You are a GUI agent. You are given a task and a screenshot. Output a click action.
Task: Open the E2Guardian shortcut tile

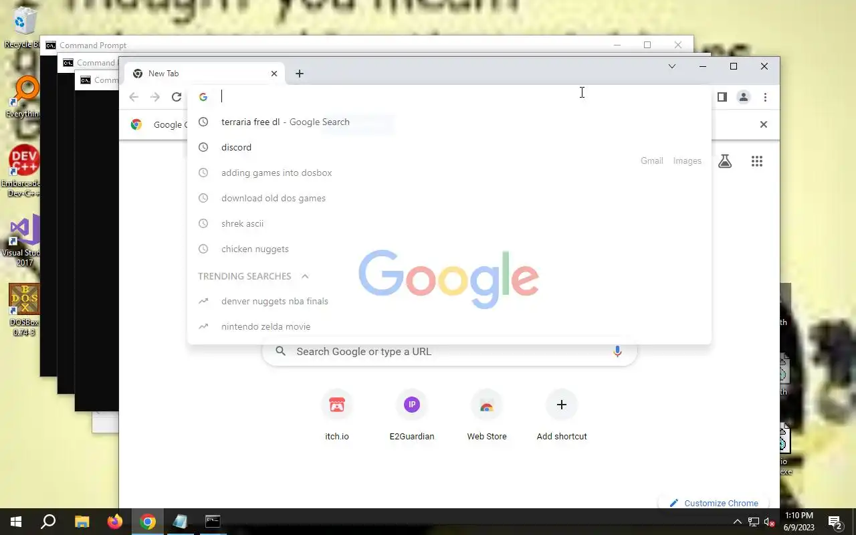tap(412, 416)
